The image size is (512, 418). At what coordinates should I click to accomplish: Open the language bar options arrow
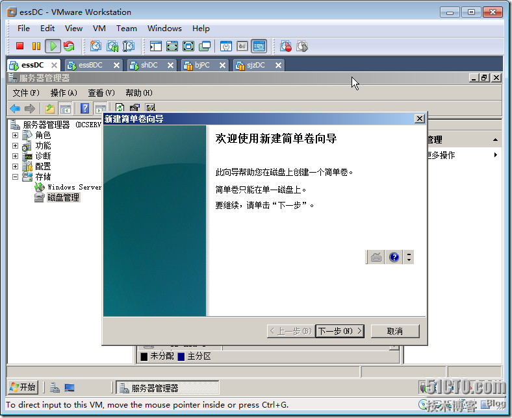(x=409, y=257)
